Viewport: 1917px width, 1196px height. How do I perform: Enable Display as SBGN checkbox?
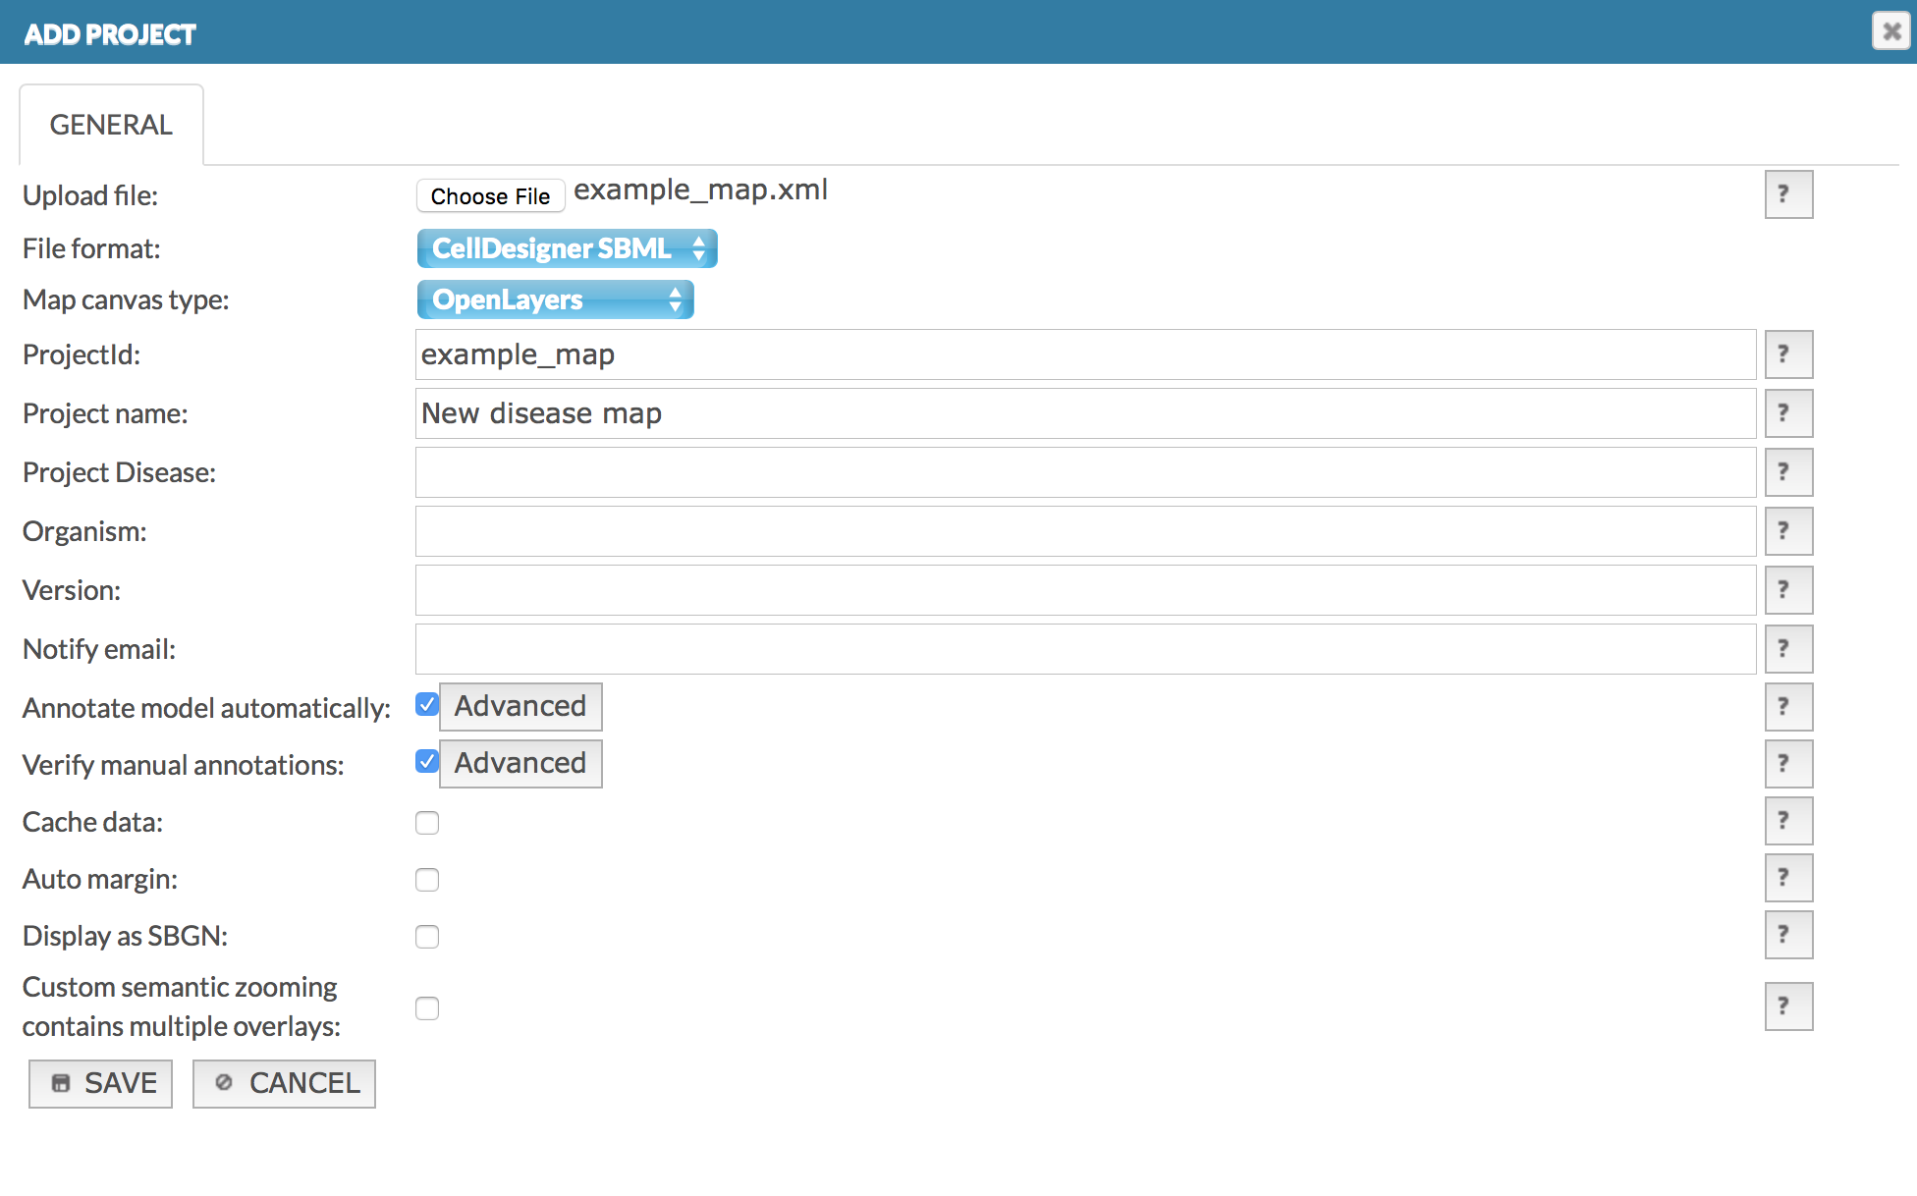[426, 937]
